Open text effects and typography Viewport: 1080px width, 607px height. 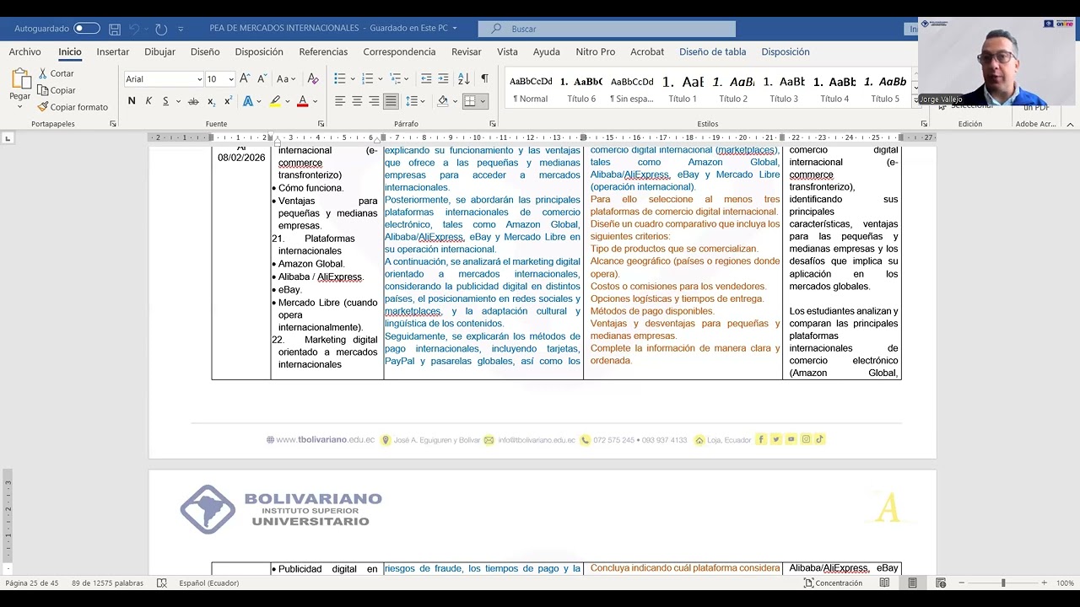click(248, 101)
